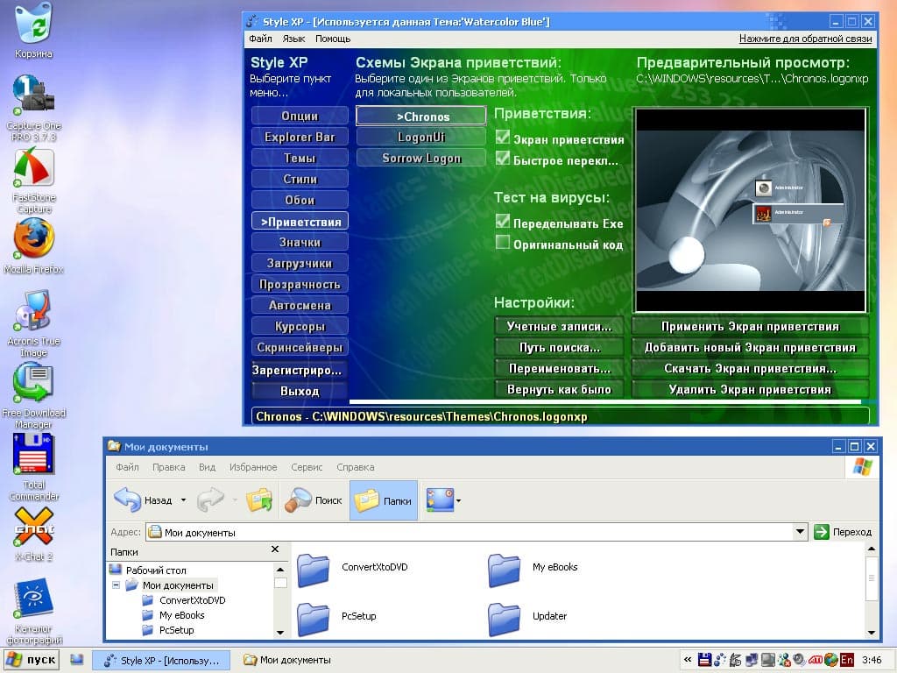Screen dimensions: 897x673
Task: Click the Total Commander floppy tray icon
Action: coord(705,660)
